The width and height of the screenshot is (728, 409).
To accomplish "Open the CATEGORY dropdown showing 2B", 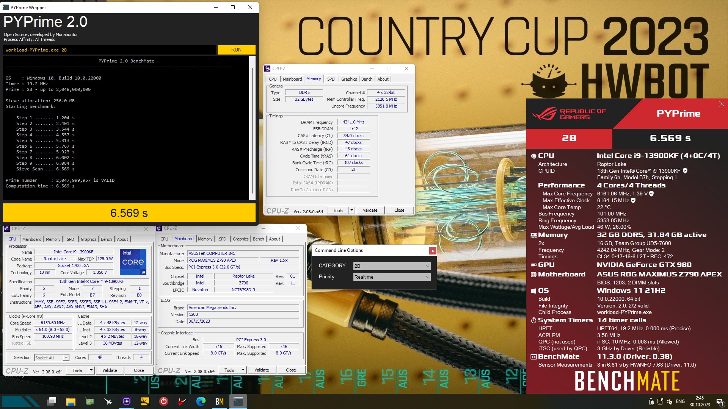I will click(392, 266).
